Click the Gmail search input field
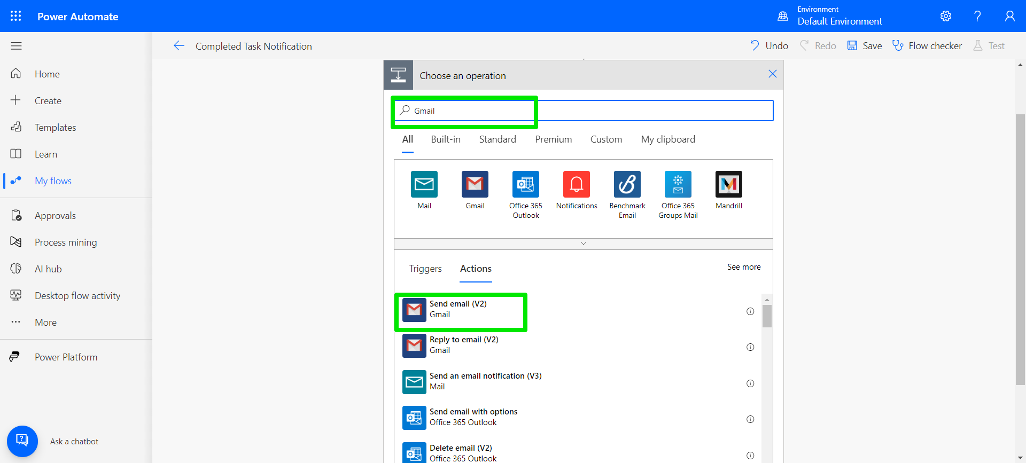The width and height of the screenshot is (1026, 463). coord(584,111)
